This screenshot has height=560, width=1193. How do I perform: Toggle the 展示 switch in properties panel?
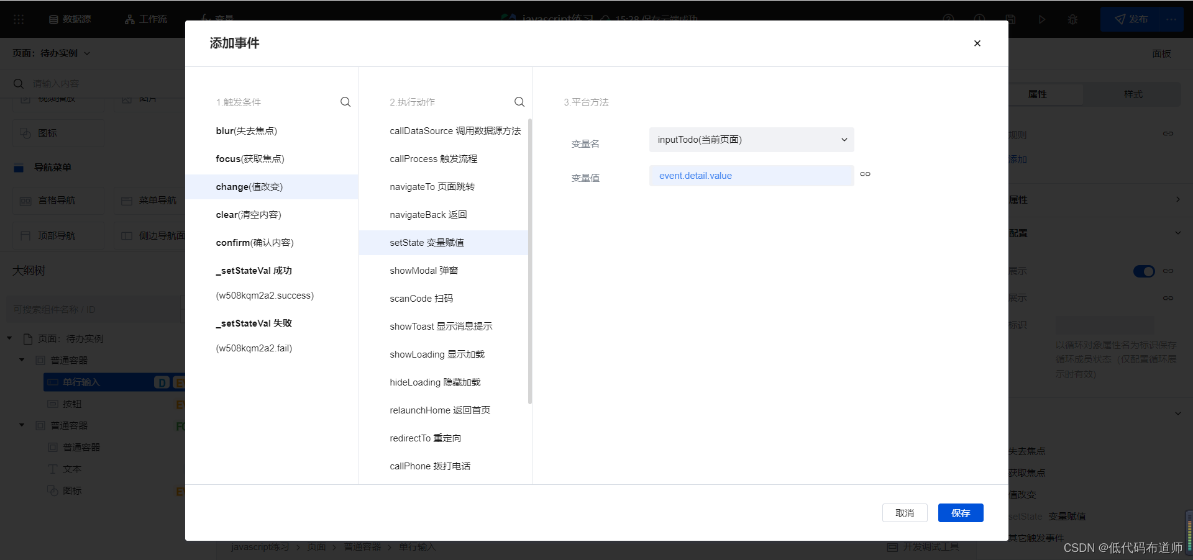click(x=1144, y=271)
